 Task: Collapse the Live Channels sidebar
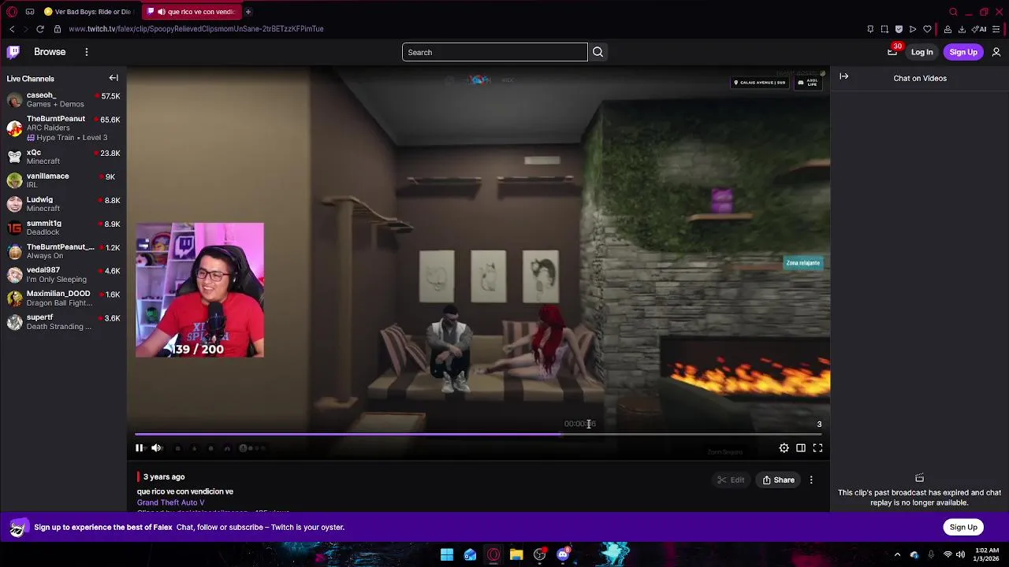[x=114, y=78]
